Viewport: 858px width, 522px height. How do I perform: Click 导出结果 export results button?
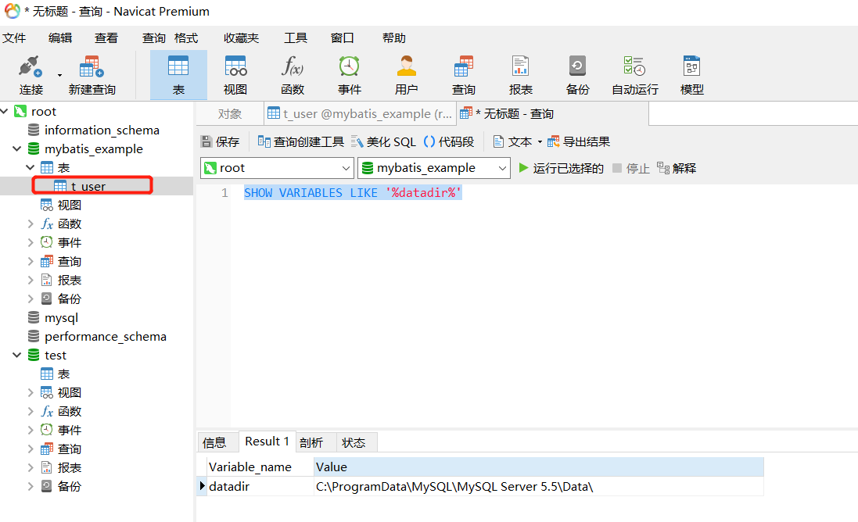coord(578,141)
